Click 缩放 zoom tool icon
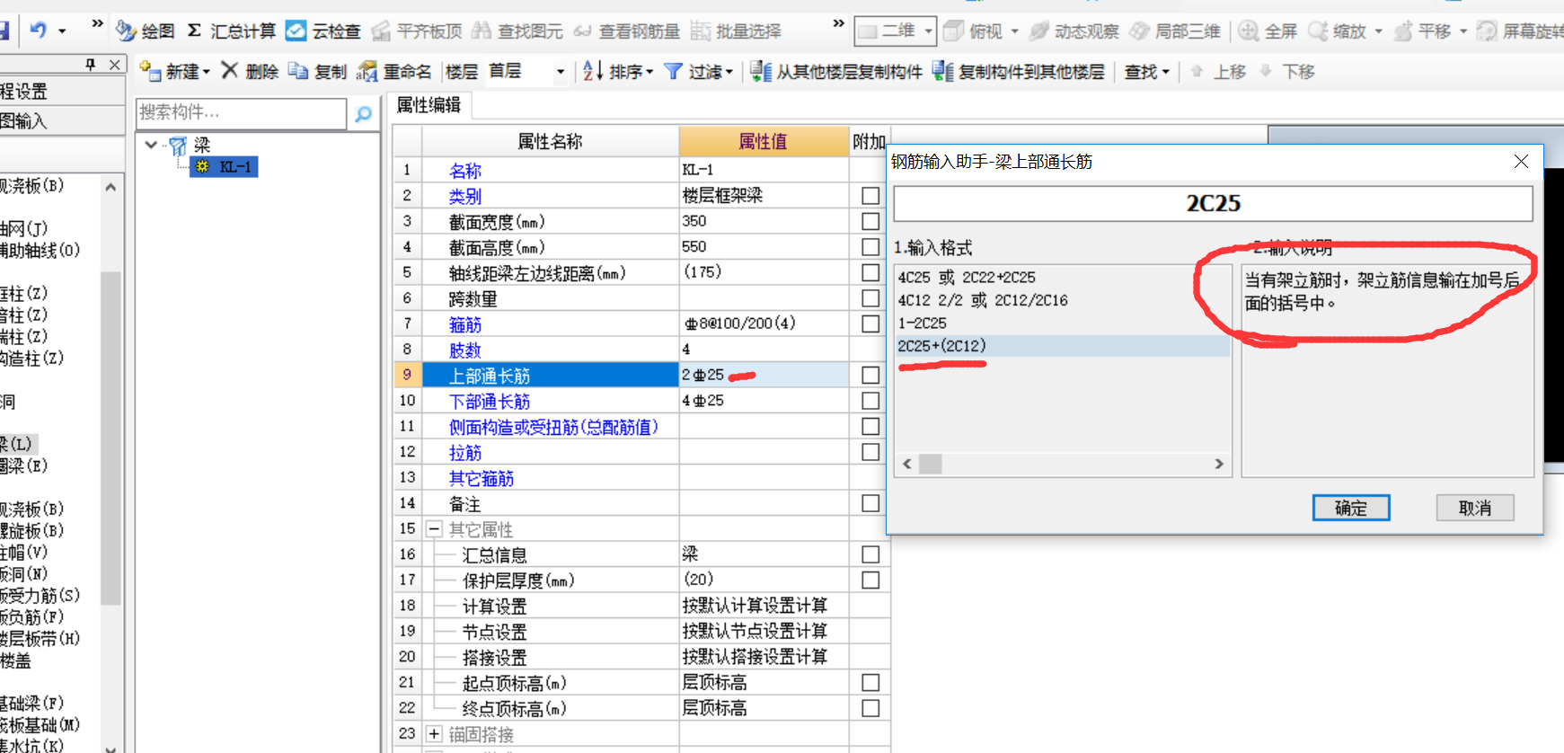The width and height of the screenshot is (1564, 753). (x=1318, y=31)
